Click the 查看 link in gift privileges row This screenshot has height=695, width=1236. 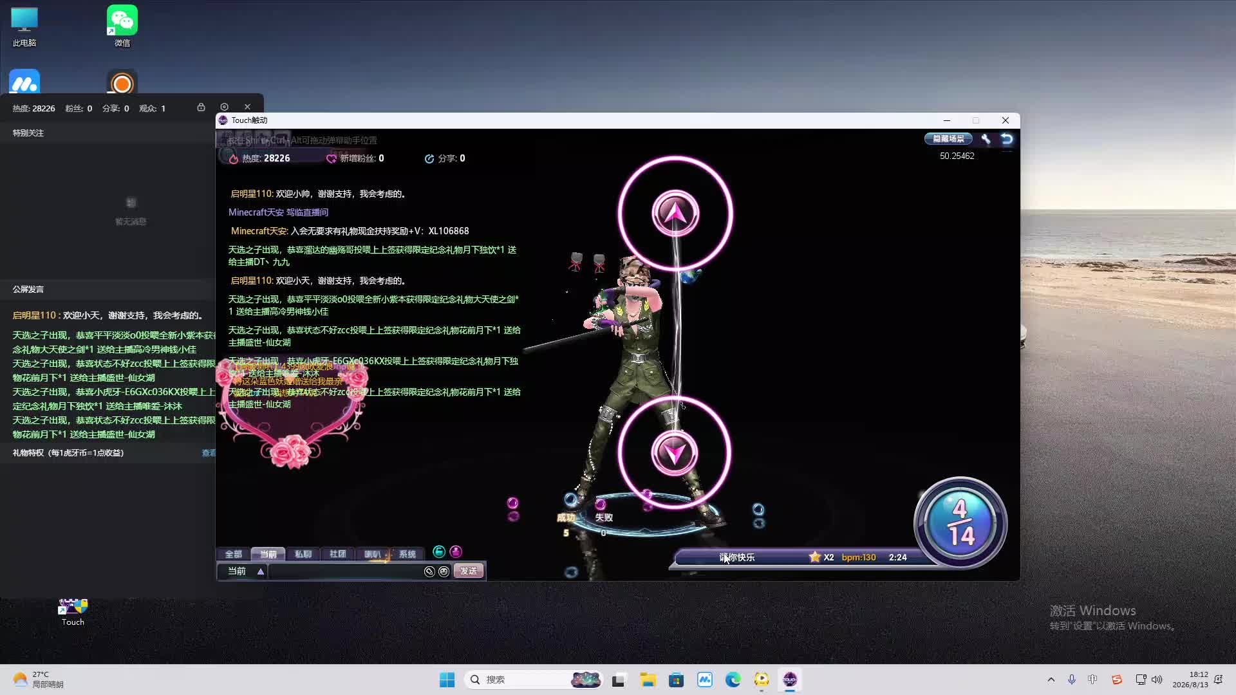point(209,453)
